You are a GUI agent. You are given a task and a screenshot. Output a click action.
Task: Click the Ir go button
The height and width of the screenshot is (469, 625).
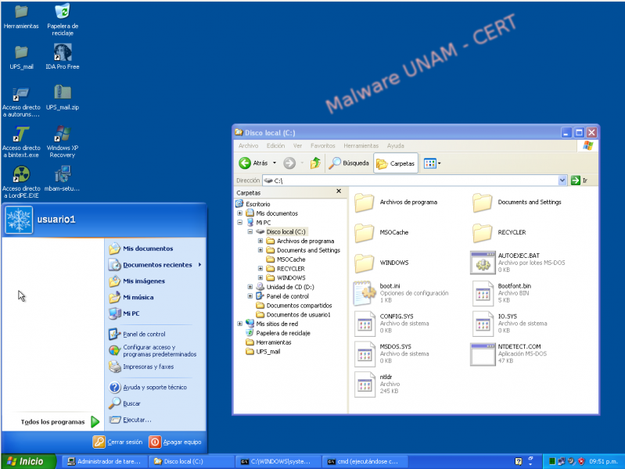coord(580,181)
